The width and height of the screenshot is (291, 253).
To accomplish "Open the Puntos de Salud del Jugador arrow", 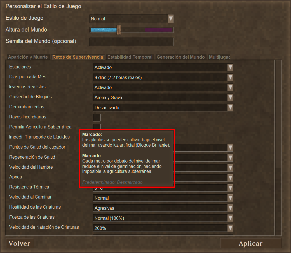I will 230,148.
